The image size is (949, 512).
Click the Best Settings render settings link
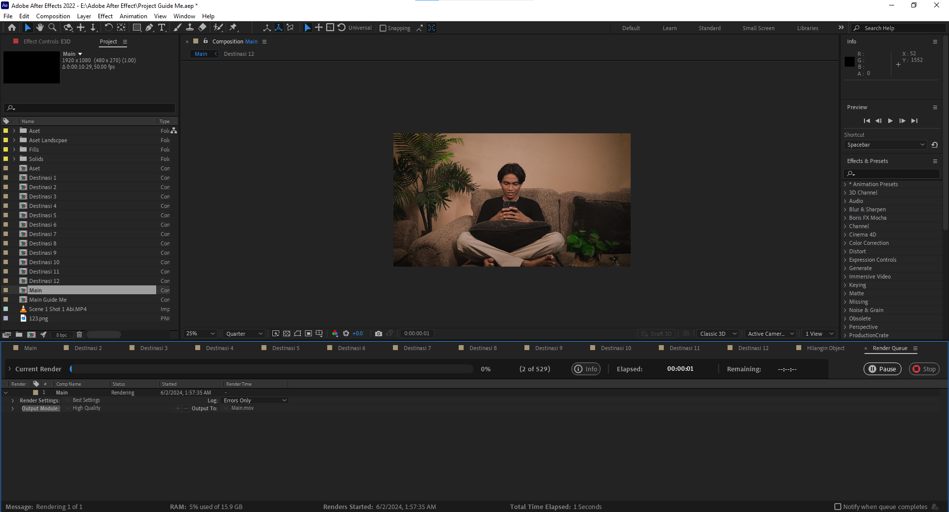[86, 400]
